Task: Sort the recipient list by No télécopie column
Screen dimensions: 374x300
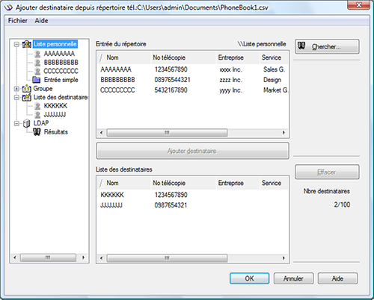Action: click(x=183, y=183)
